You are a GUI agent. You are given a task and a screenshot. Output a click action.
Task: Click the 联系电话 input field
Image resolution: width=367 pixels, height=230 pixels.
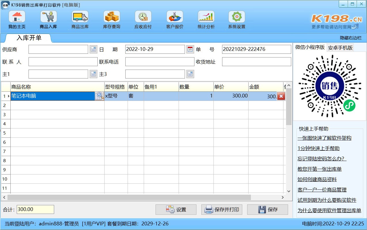160,62
